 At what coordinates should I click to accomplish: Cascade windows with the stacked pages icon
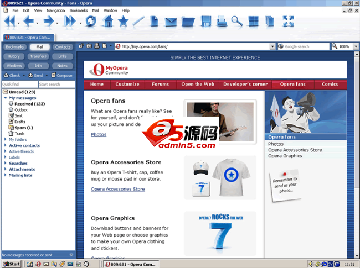(x=270, y=22)
